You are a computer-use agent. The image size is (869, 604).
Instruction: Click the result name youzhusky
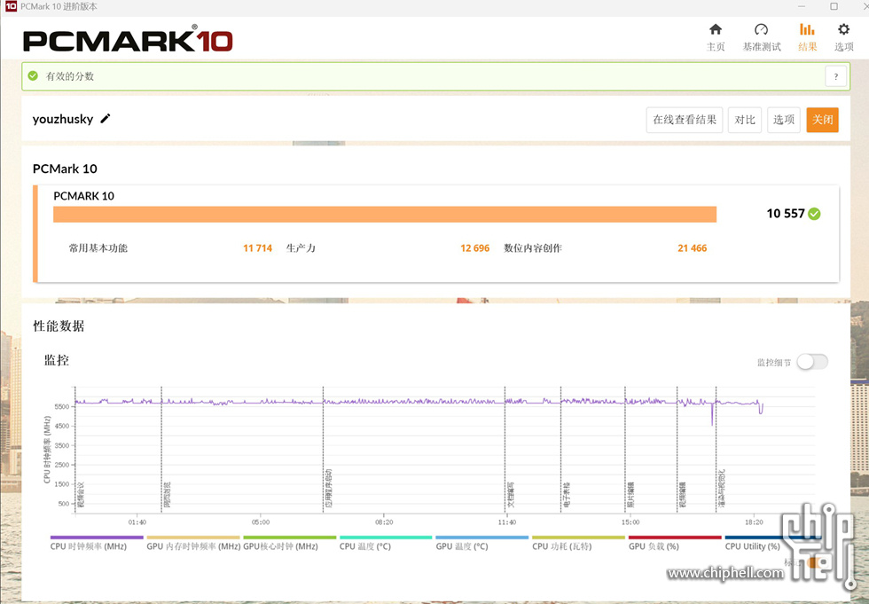point(63,119)
